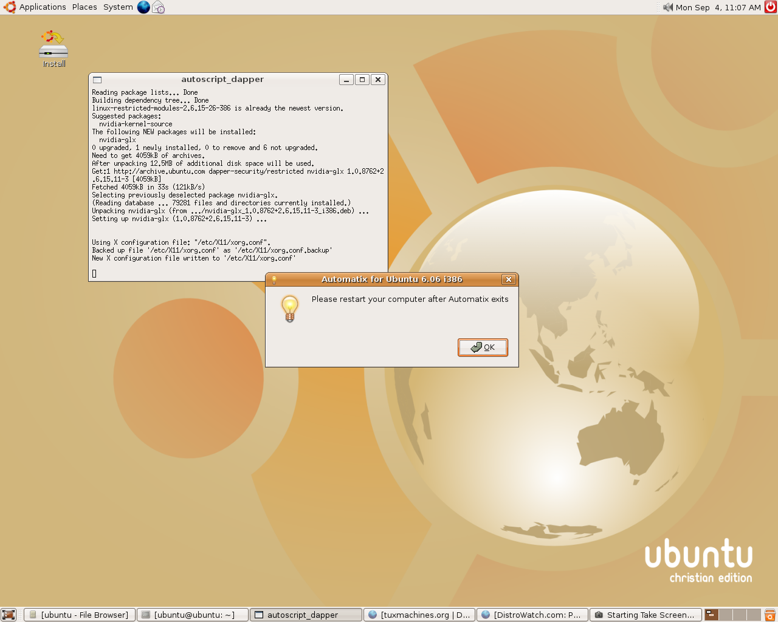This screenshot has width=778, height=622.
Task: Switch to tuxmachines.org browser taskbar item
Action: click(419, 615)
